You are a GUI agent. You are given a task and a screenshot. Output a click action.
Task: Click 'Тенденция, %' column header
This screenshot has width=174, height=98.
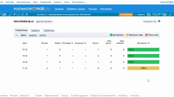80,43
